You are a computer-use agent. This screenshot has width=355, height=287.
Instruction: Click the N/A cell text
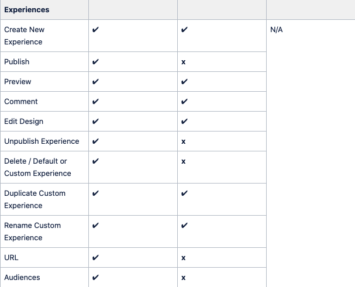pos(277,30)
